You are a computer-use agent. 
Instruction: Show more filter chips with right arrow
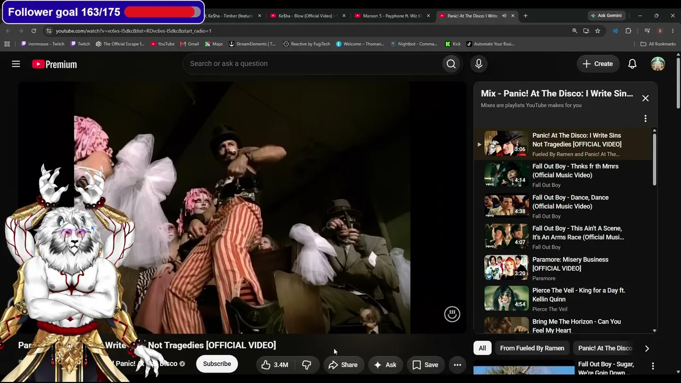click(x=647, y=348)
